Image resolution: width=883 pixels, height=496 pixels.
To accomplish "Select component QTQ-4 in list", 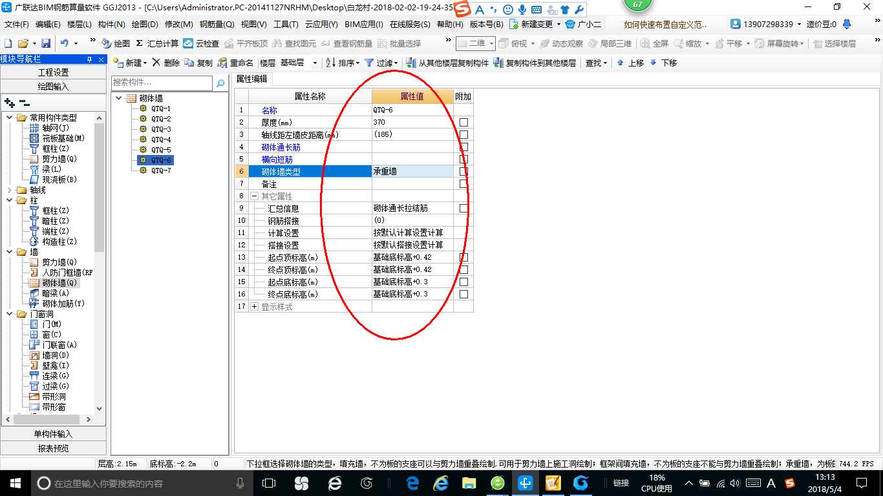I will (x=161, y=139).
